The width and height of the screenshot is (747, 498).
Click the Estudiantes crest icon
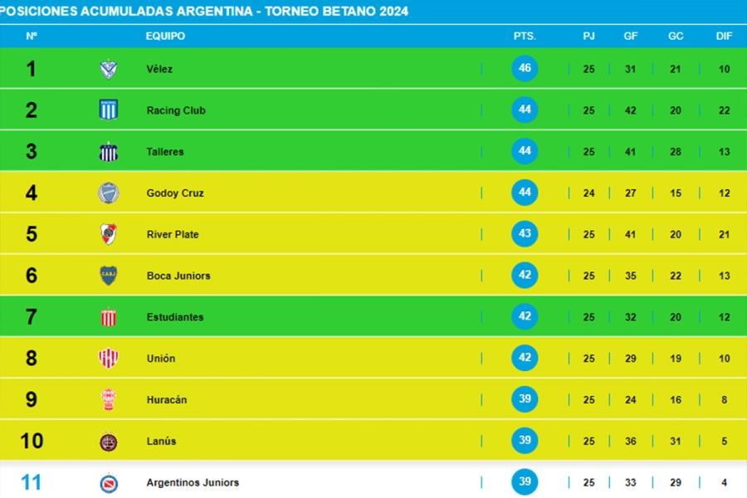(x=108, y=317)
